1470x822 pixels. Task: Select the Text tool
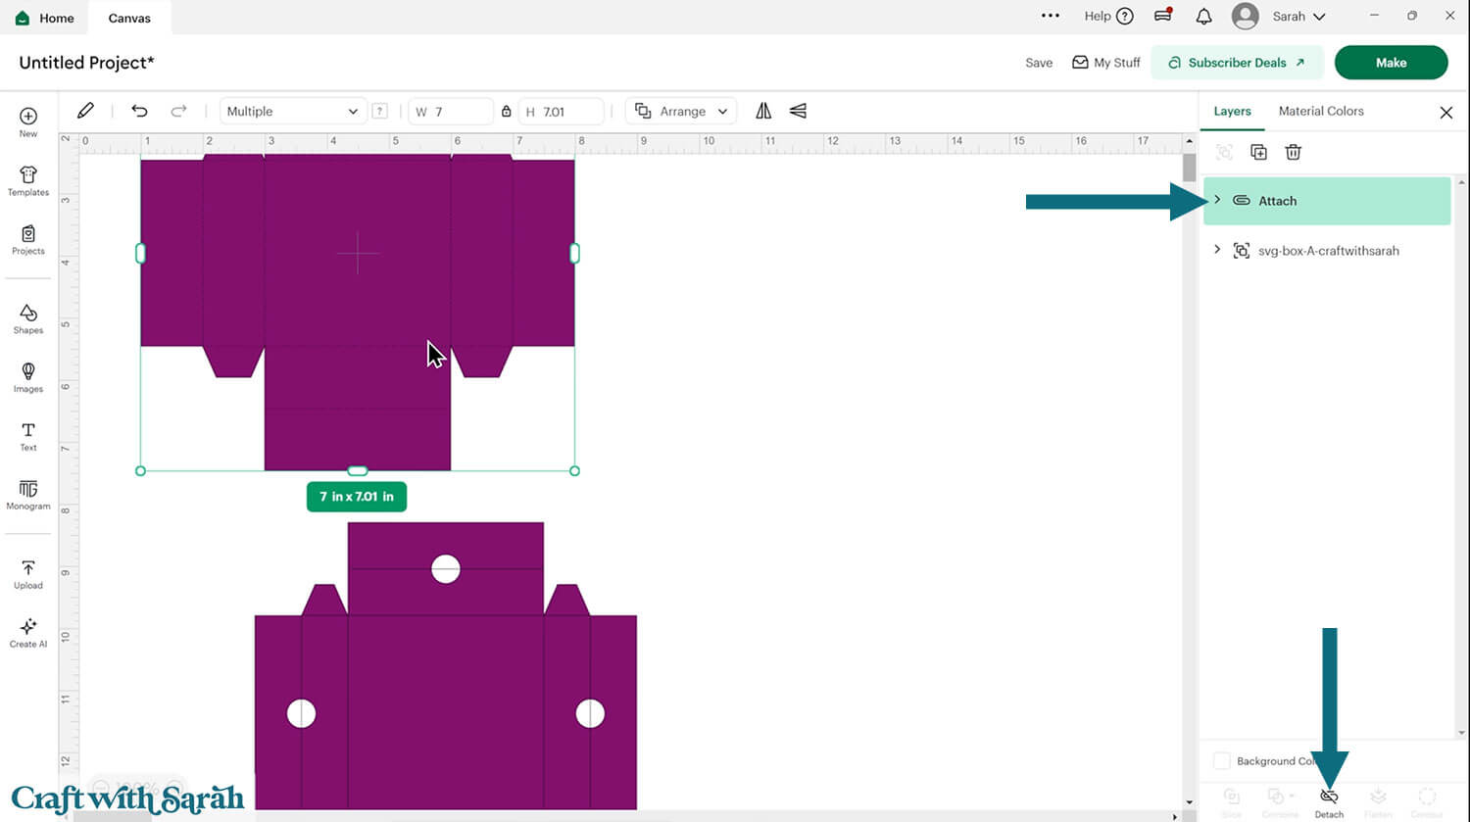pos(28,436)
